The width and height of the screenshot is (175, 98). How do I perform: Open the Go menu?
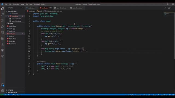27,4
